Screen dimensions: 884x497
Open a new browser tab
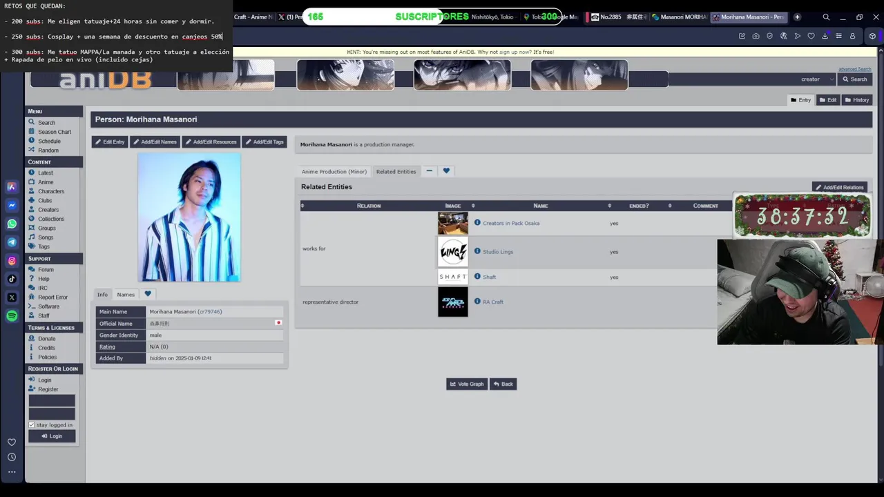797,17
